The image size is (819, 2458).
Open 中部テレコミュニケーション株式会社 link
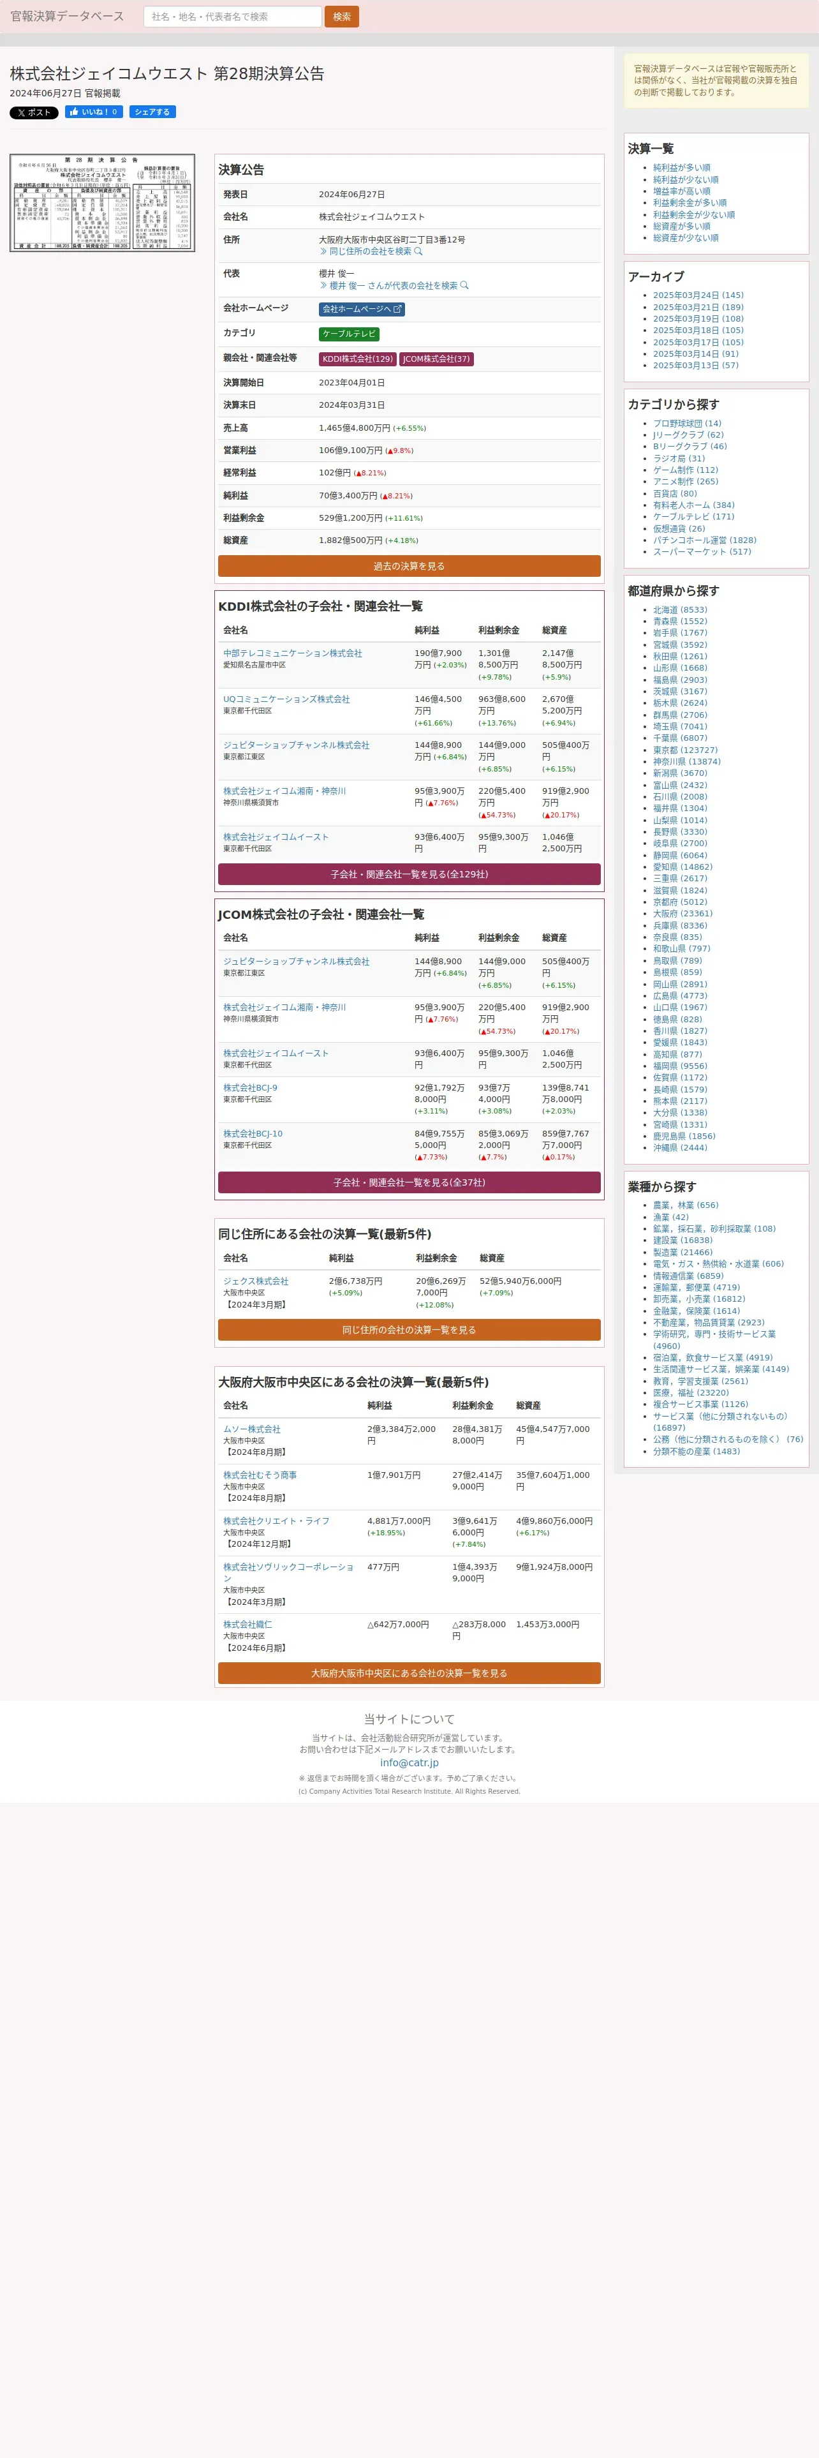click(x=293, y=653)
